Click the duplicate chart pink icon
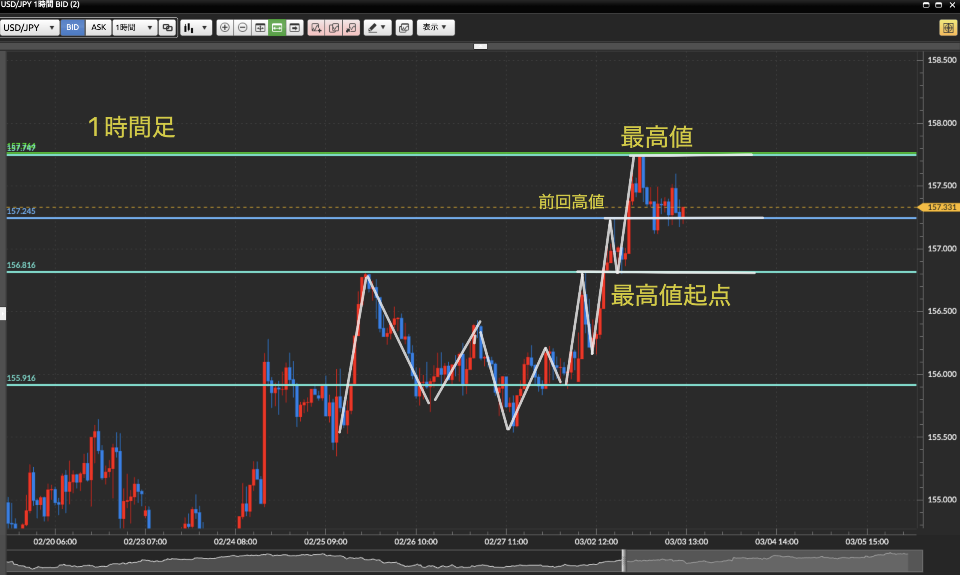 coord(334,27)
